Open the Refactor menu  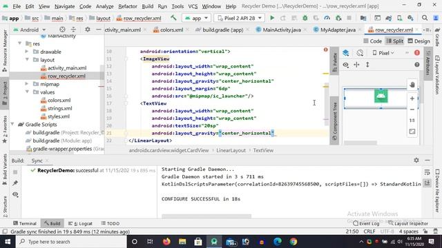[127, 6]
